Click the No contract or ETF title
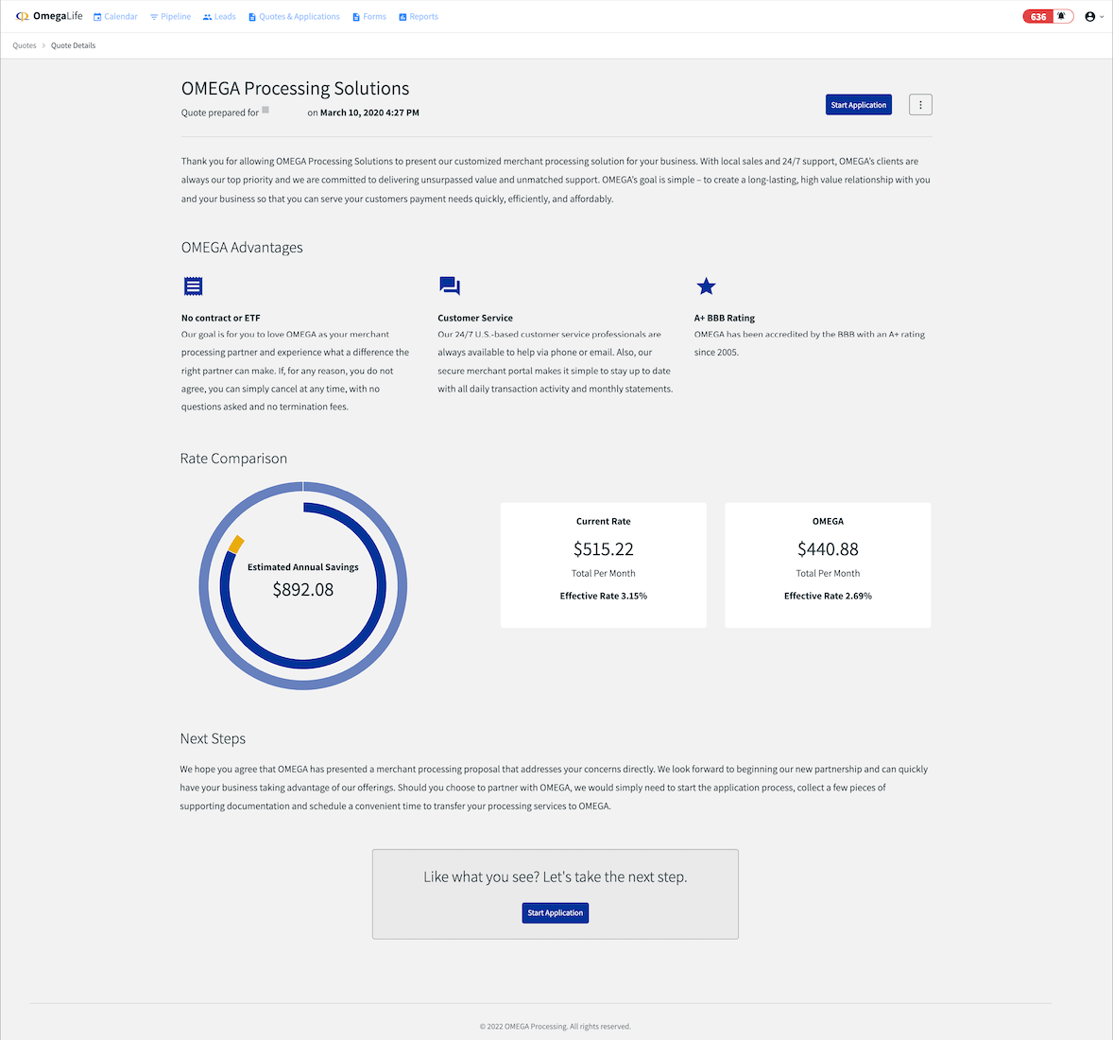The image size is (1113, 1040). [x=221, y=319]
